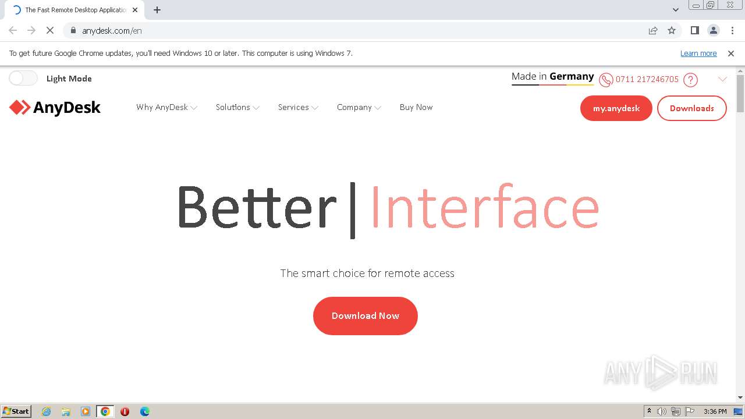Screen dimensions: 745x419
Task: Click the Downloads button
Action: 691,108
